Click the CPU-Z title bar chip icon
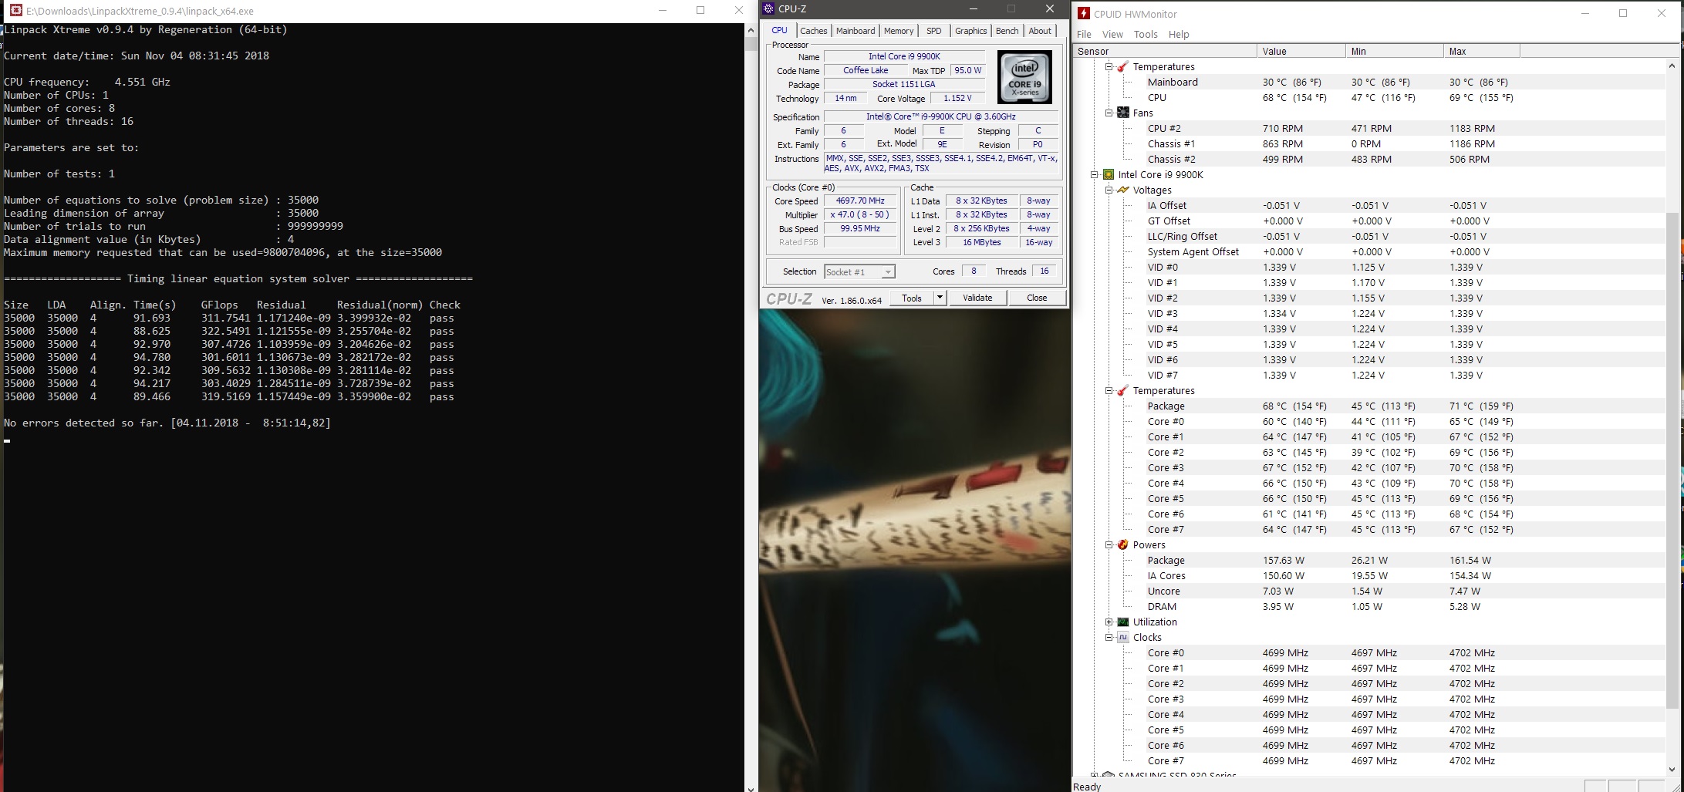This screenshot has height=792, width=1684. [768, 9]
